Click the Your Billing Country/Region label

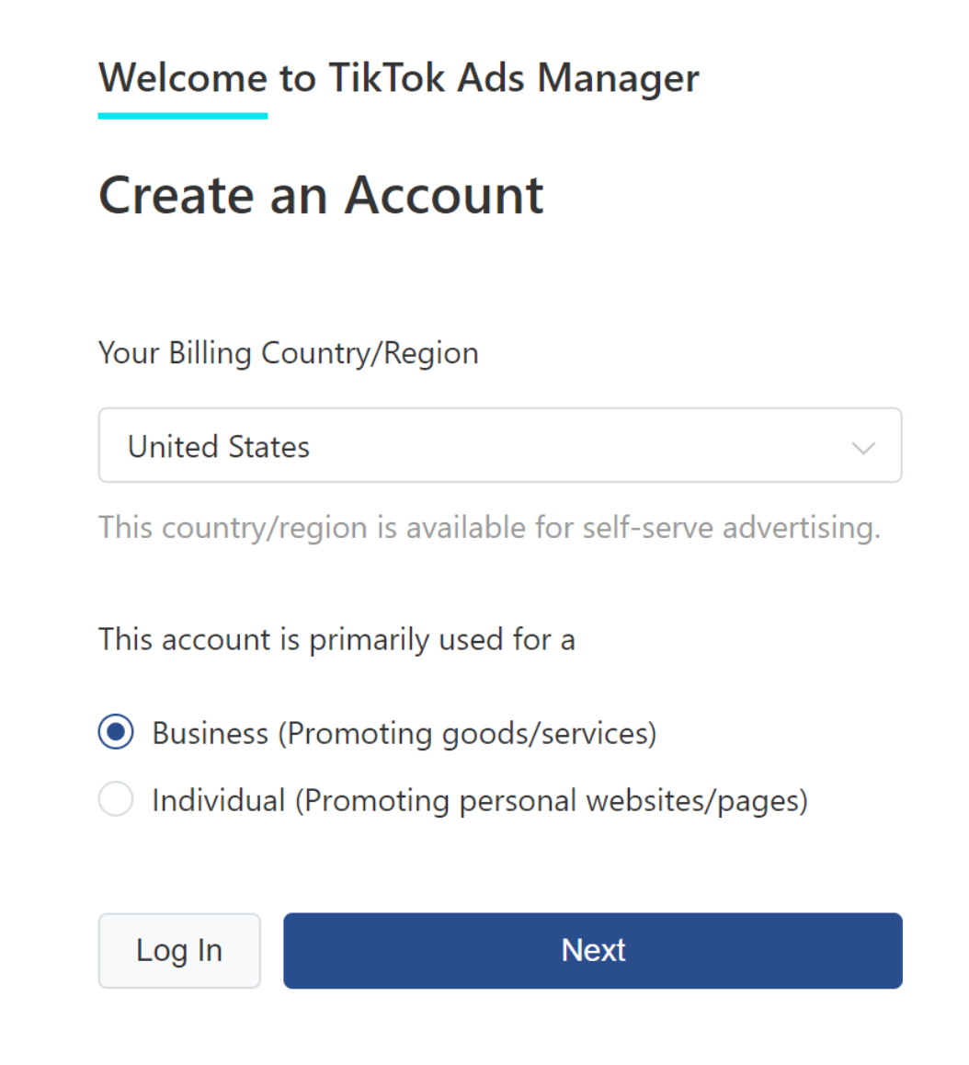tap(288, 352)
